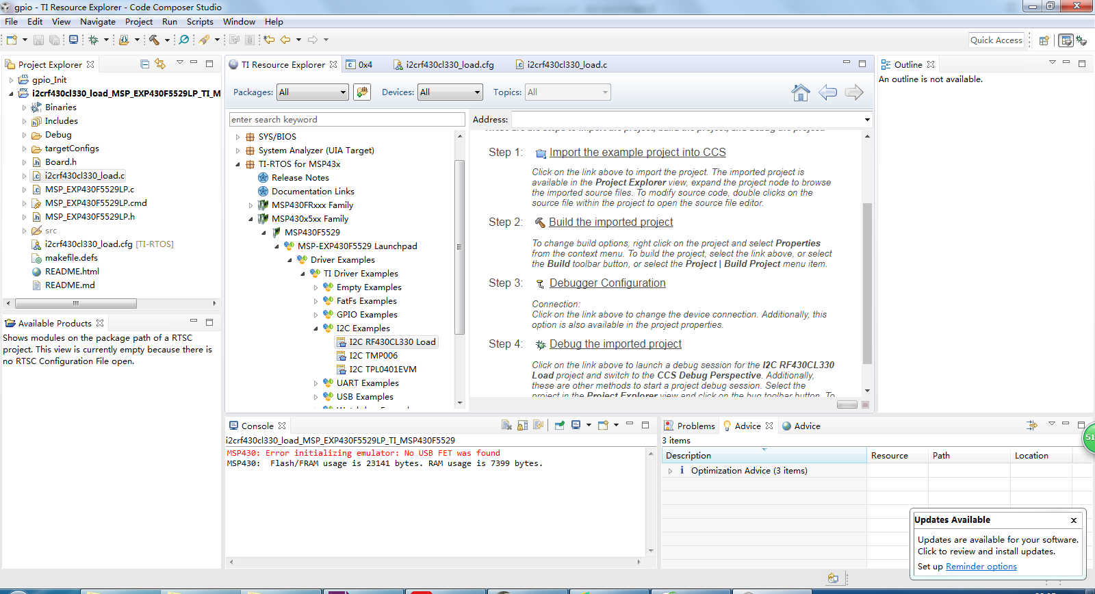The height and width of the screenshot is (594, 1095).
Task: Expand the Optimization Advice row
Action: click(x=670, y=471)
